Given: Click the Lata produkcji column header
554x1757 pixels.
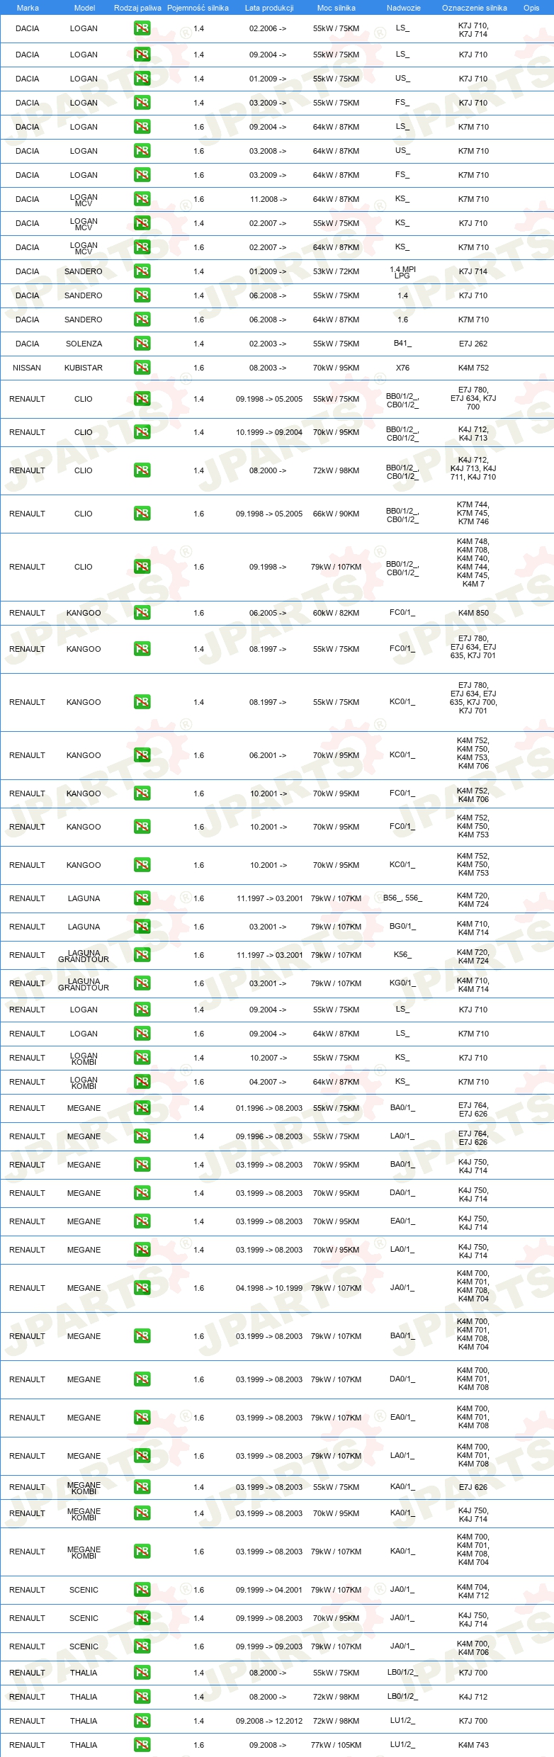Looking at the screenshot, I should [269, 8].
